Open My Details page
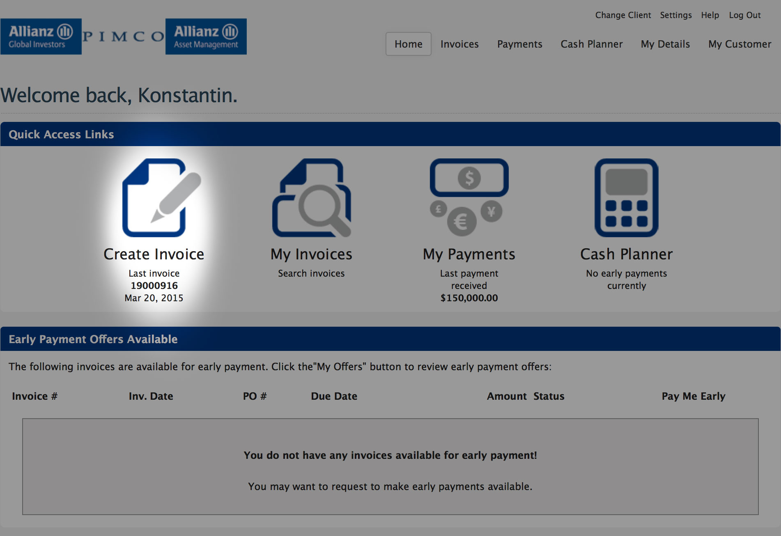Screen dimensions: 781x536 coord(665,44)
